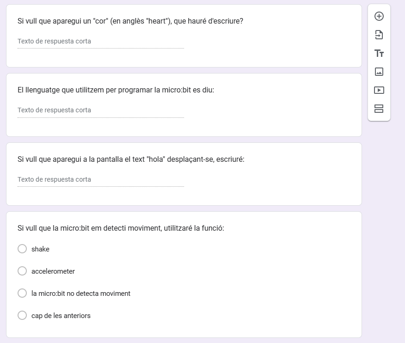This screenshot has width=405, height=343.
Task: Pick the "cap de les anteriors" radio circle
Action: click(x=22, y=316)
